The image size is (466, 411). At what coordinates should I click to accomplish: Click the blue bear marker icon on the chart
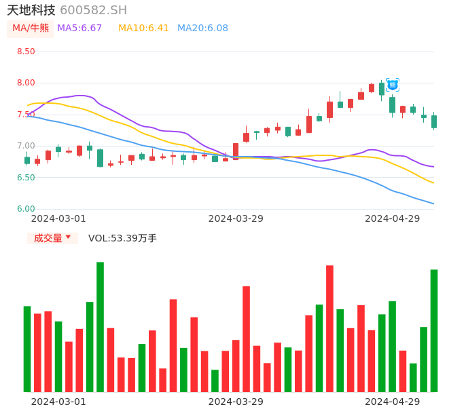[393, 85]
